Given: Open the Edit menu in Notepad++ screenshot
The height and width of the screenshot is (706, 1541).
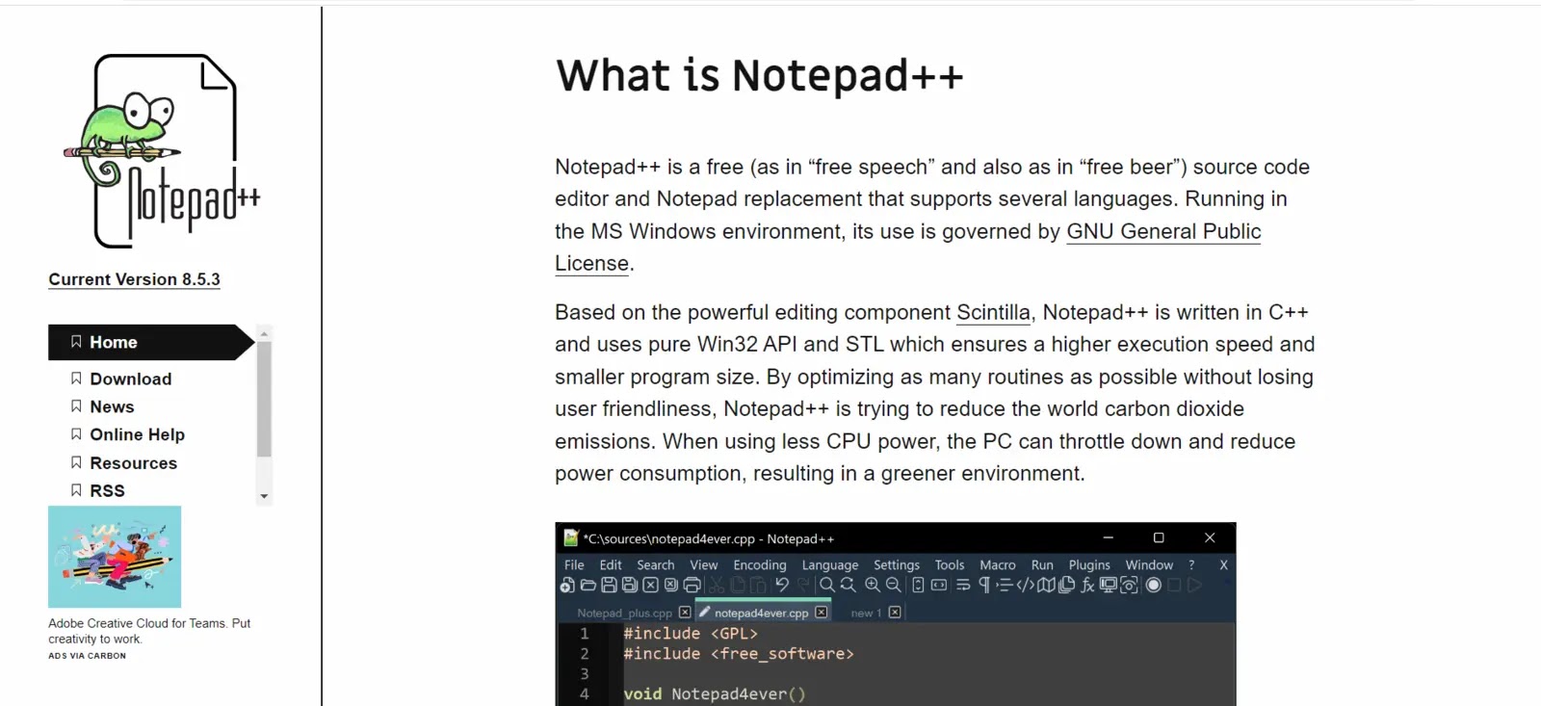Looking at the screenshot, I should point(611,564).
